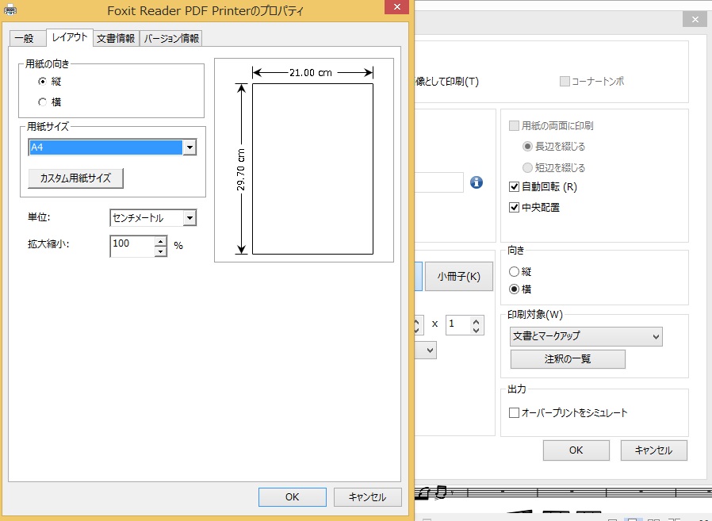Screen dimensions: 712x521
Task: Open the センチメートル unit dropdown
Action: (189, 218)
